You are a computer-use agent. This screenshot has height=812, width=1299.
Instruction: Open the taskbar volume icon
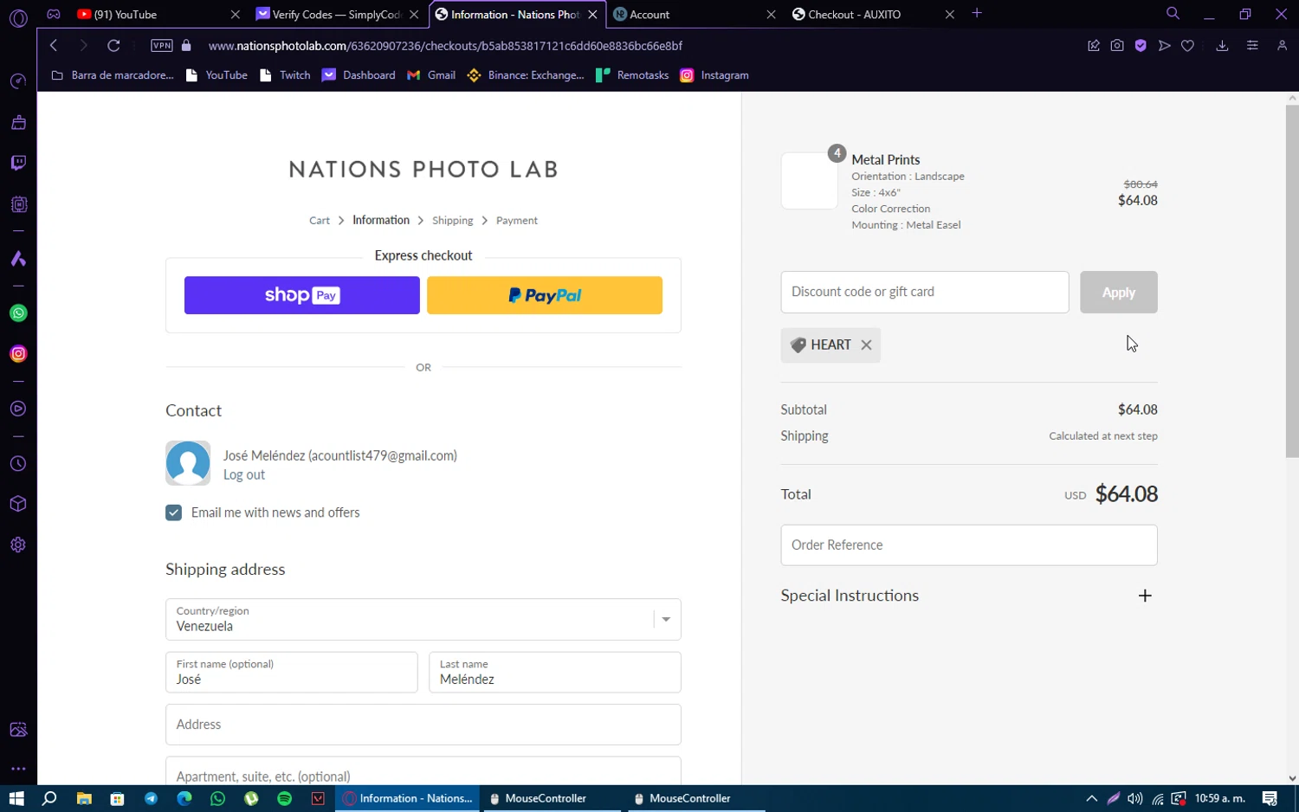coord(1135,798)
